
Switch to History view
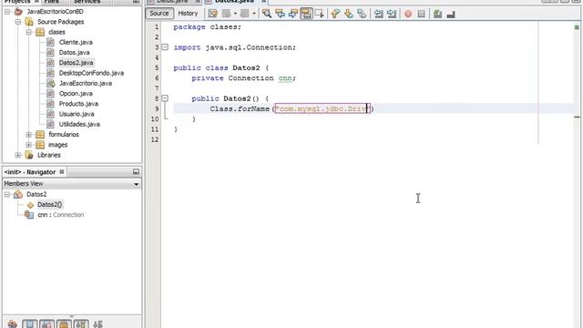pos(188,14)
